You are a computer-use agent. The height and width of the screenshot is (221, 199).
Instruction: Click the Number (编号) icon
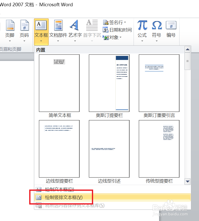pyautogui.click(x=171, y=25)
